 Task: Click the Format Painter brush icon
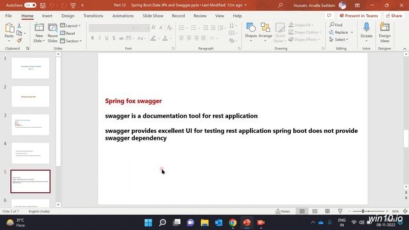click(19, 40)
